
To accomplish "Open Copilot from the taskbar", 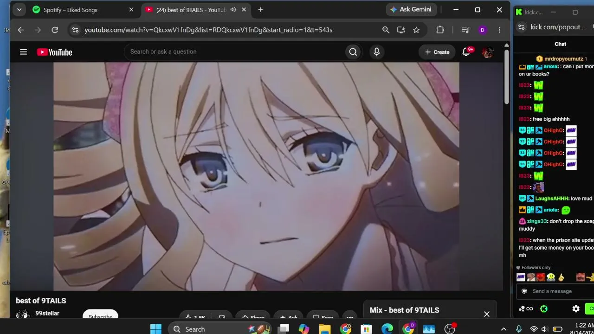I will 304,329.
